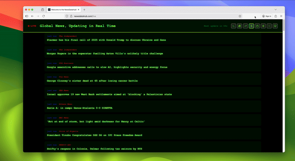The height and width of the screenshot is (161, 295).
Task: Click the padlock site info icon
Action: [71, 16]
